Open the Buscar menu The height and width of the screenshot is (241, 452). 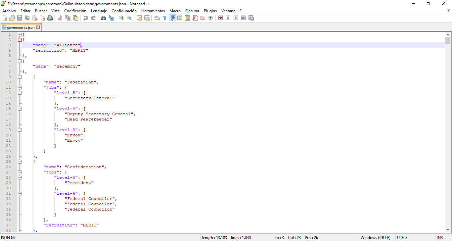click(x=41, y=11)
